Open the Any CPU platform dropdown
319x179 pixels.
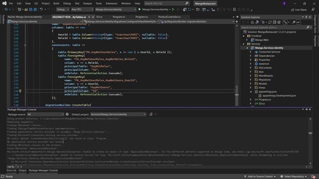coord(82,9)
